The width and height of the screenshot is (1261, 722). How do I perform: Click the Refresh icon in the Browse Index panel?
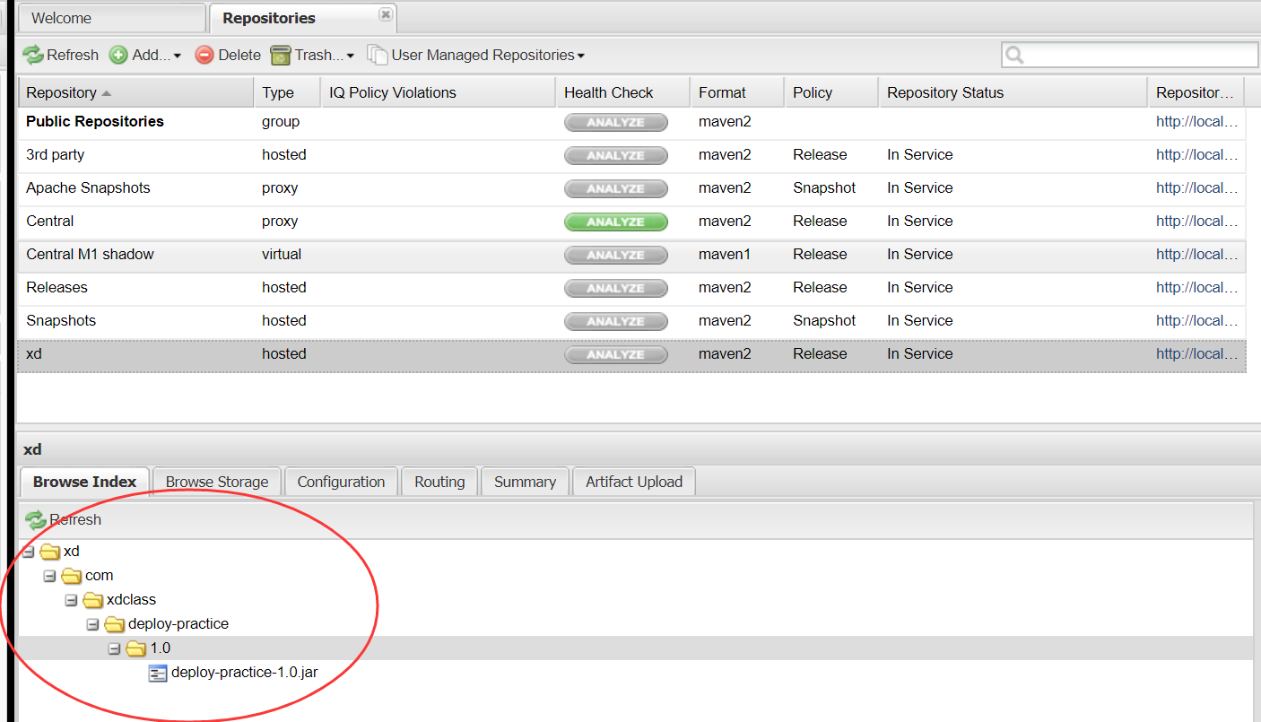35,519
